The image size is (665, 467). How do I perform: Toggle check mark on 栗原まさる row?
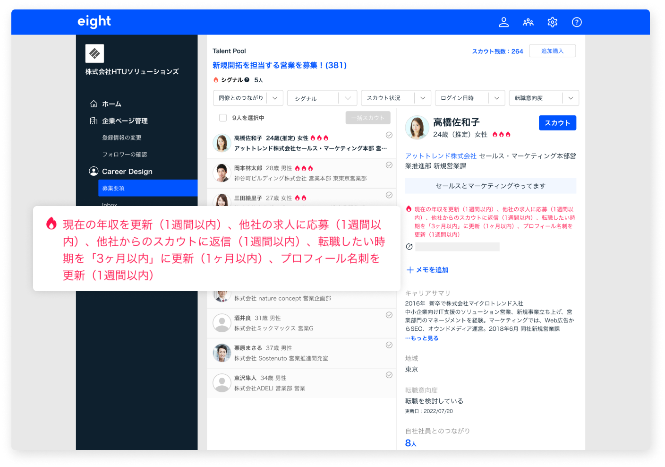[x=389, y=345]
